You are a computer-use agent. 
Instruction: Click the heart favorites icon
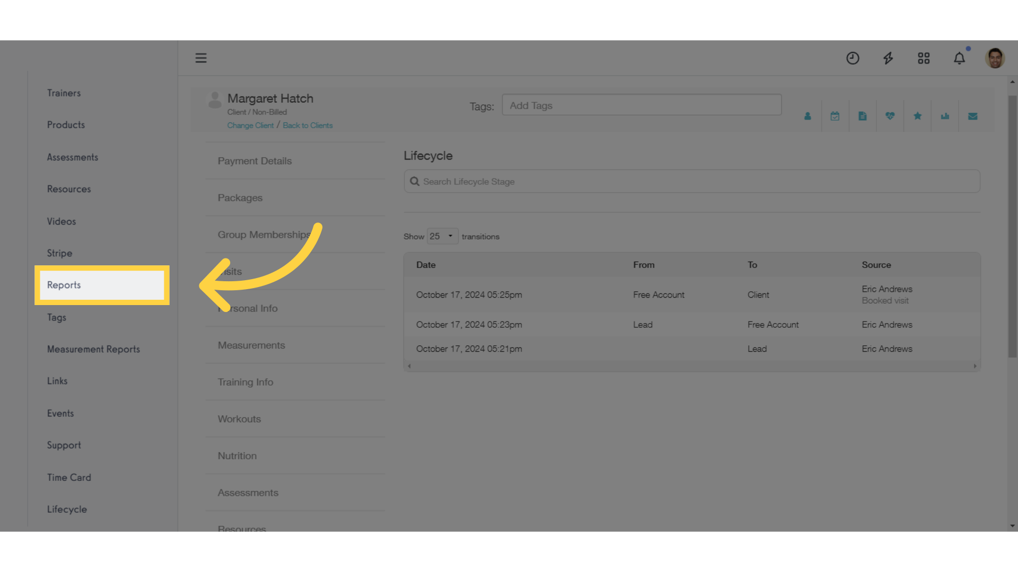890,116
